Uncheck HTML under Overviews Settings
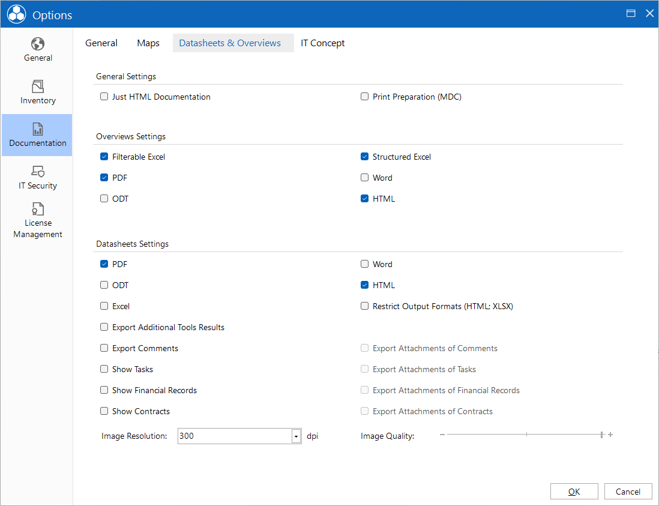The height and width of the screenshot is (506, 659). pyautogui.click(x=364, y=199)
